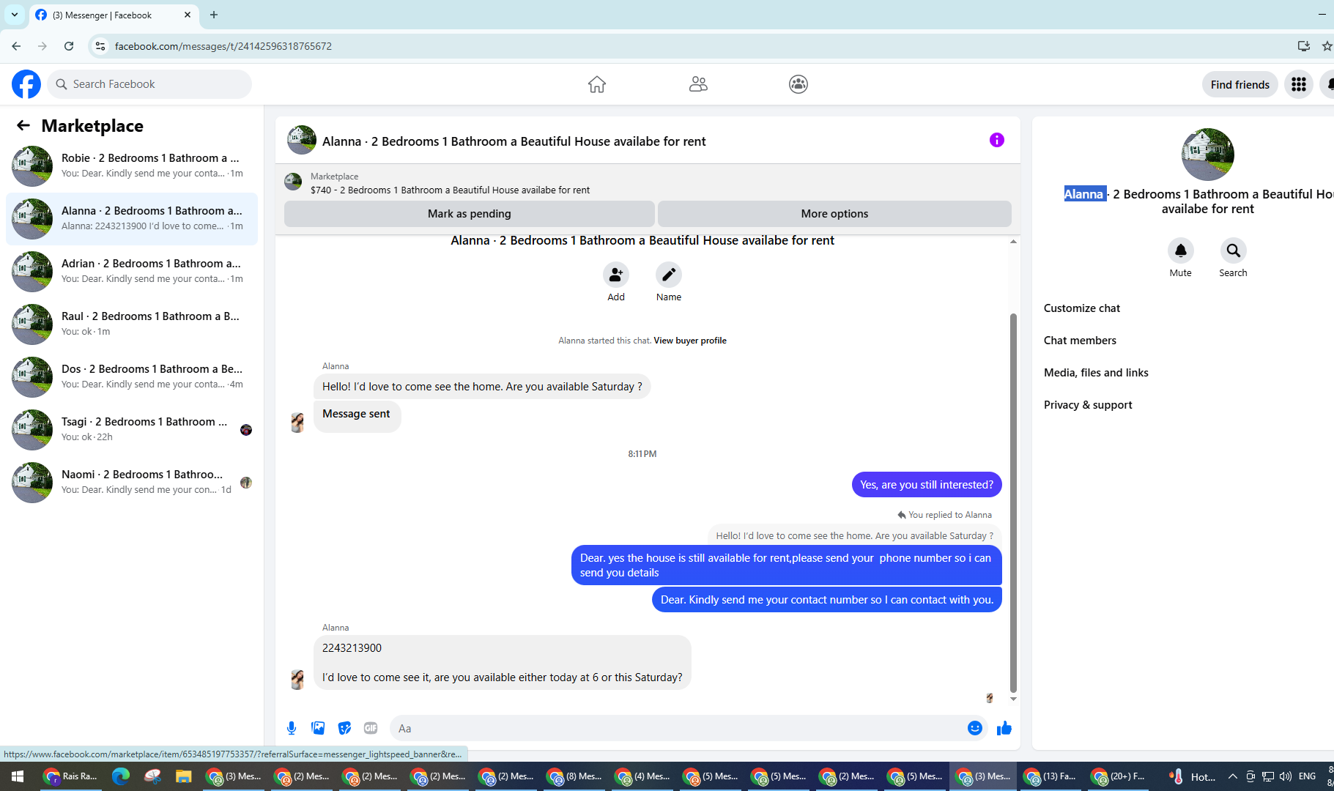The width and height of the screenshot is (1334, 791).
Task: Open Microsoft Edge from taskbar
Action: [x=121, y=776]
